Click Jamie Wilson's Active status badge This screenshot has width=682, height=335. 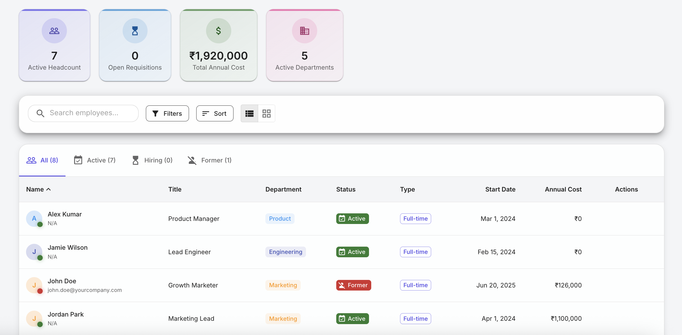click(x=352, y=252)
